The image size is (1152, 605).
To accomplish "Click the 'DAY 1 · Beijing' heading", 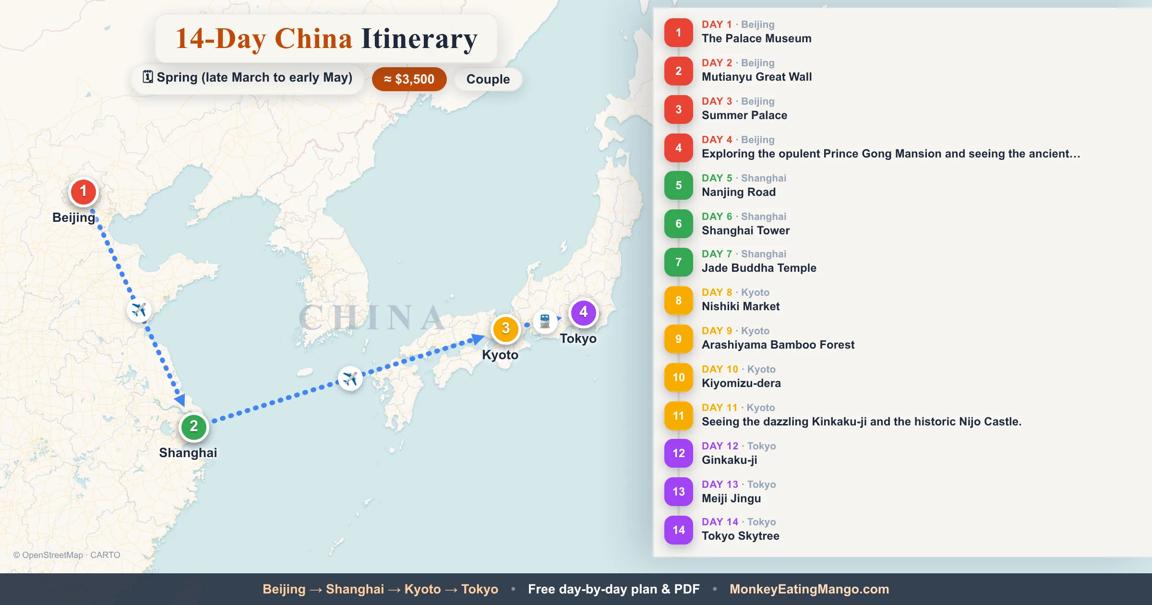I will click(738, 24).
